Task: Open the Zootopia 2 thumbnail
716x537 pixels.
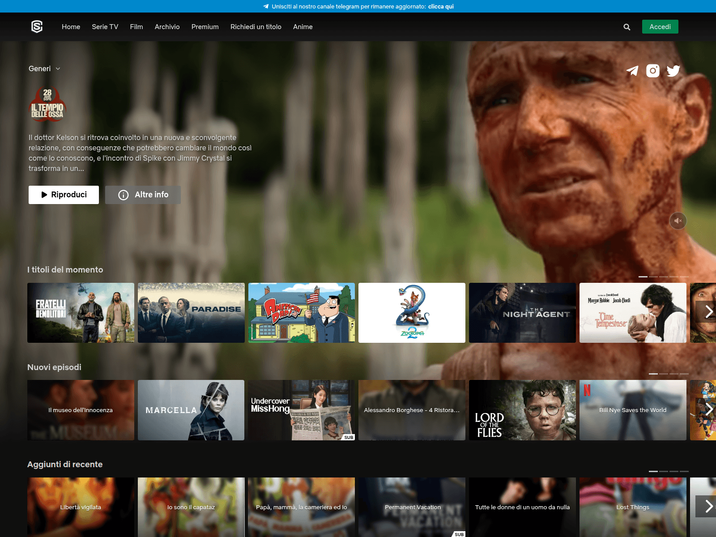Action: (412, 313)
